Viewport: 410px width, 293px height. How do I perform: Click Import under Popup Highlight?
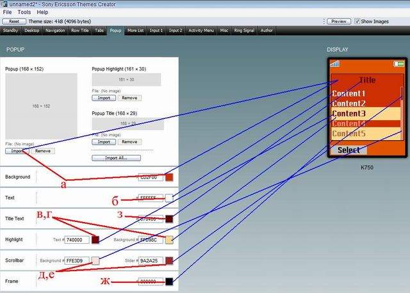coord(103,98)
